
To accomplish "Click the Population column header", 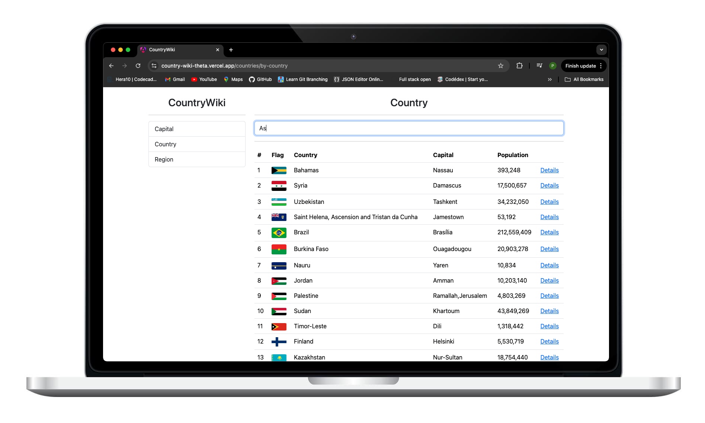I will pyautogui.click(x=513, y=155).
